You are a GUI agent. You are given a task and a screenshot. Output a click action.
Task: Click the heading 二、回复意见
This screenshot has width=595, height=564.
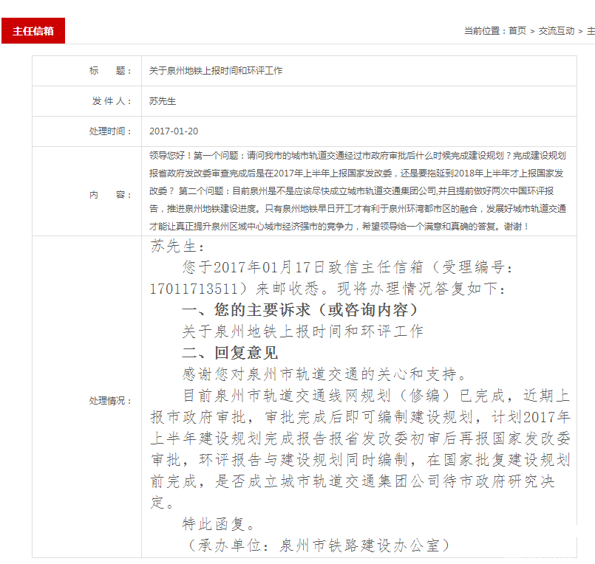point(230,353)
